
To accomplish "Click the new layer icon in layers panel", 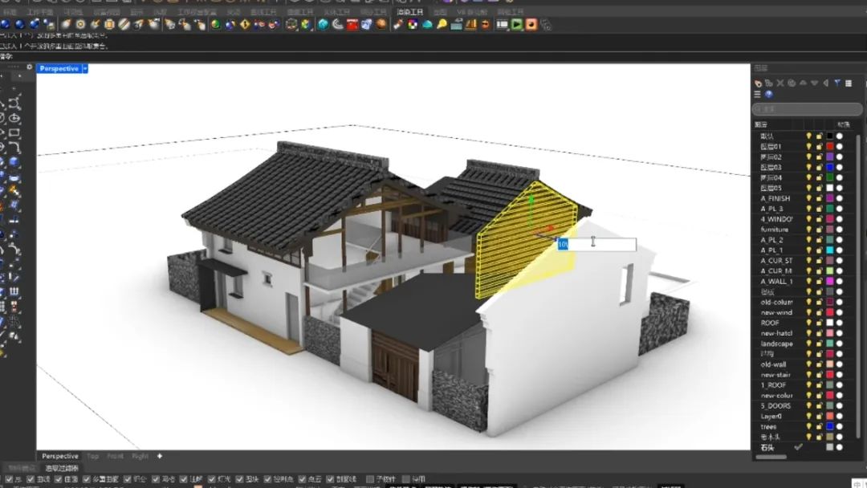I will click(758, 83).
